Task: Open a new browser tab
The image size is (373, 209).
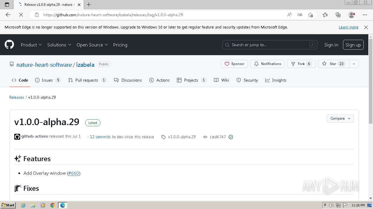Action: tap(89, 4)
